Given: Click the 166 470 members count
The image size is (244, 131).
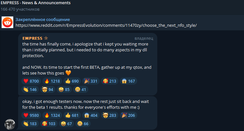Looking at the screenshot, I should pos(20,9).
